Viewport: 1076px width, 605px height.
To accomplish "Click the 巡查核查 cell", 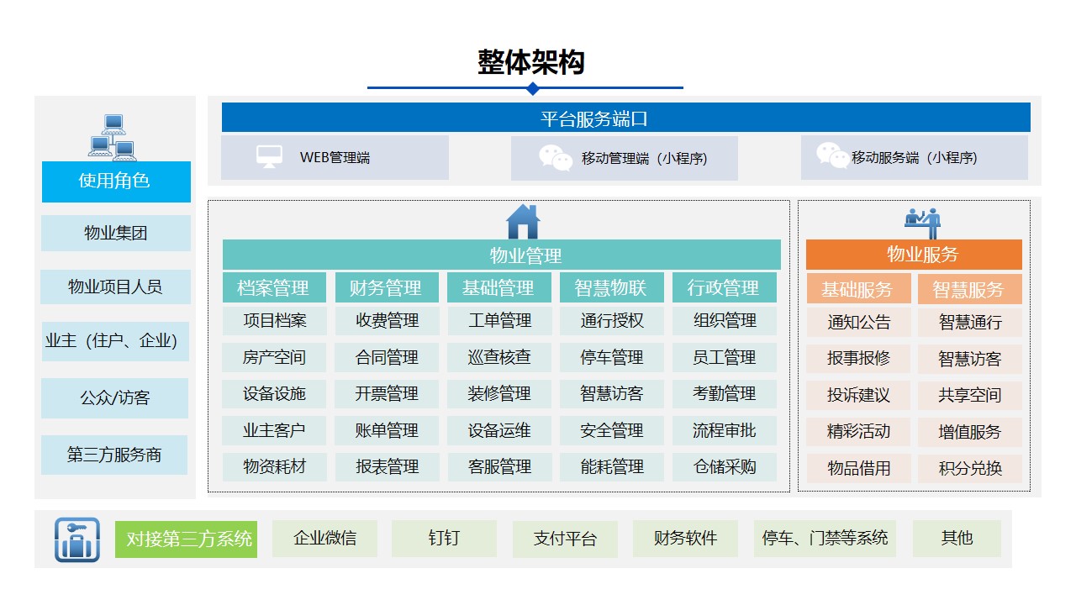I will [499, 357].
